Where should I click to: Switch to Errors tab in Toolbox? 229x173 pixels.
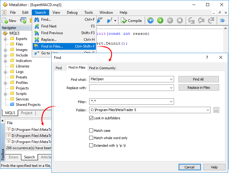[x=13, y=157]
